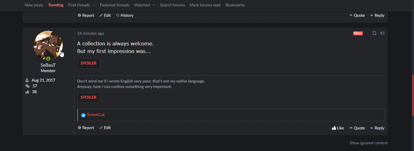The width and height of the screenshot is (414, 151).
Task: Click the thumbs-up Like icon on SeBauT's post
Action: coord(334,128)
